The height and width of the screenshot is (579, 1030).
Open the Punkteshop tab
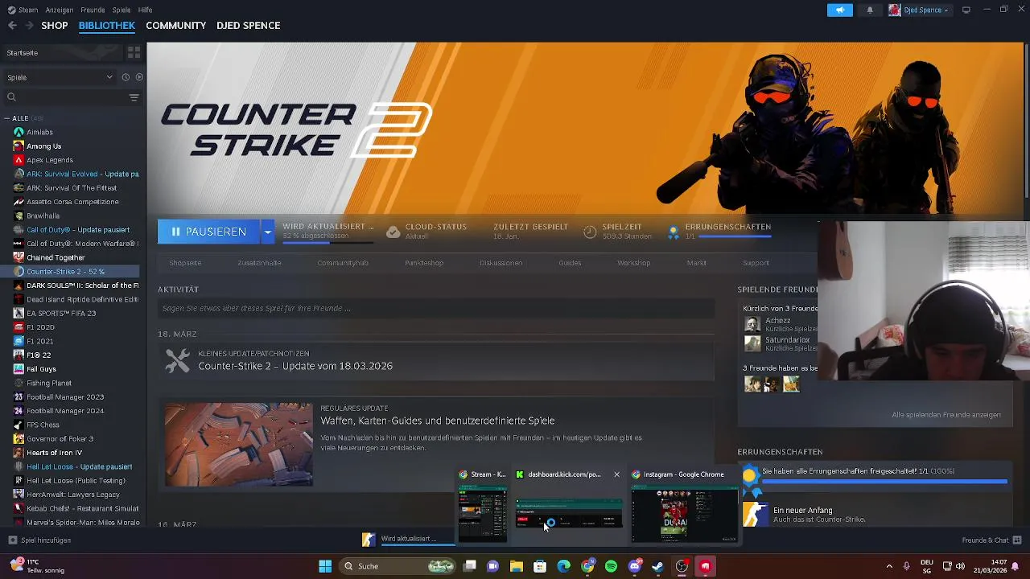coord(424,263)
